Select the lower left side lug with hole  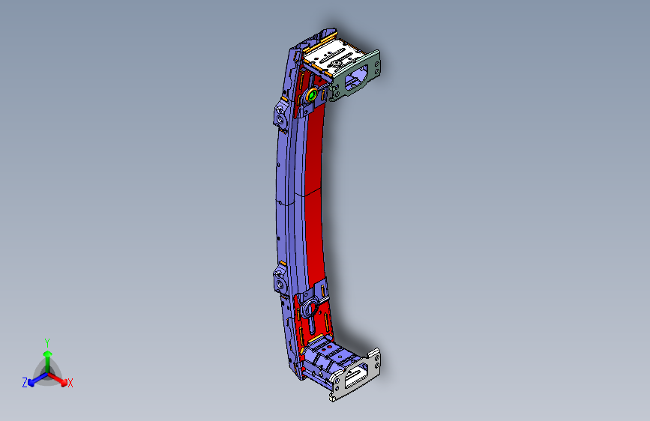(280, 279)
